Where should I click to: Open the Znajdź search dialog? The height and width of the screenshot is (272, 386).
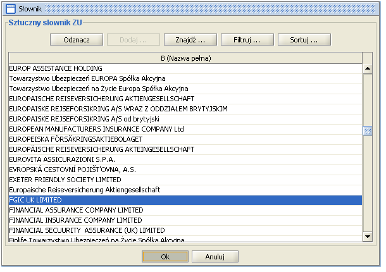pos(190,40)
